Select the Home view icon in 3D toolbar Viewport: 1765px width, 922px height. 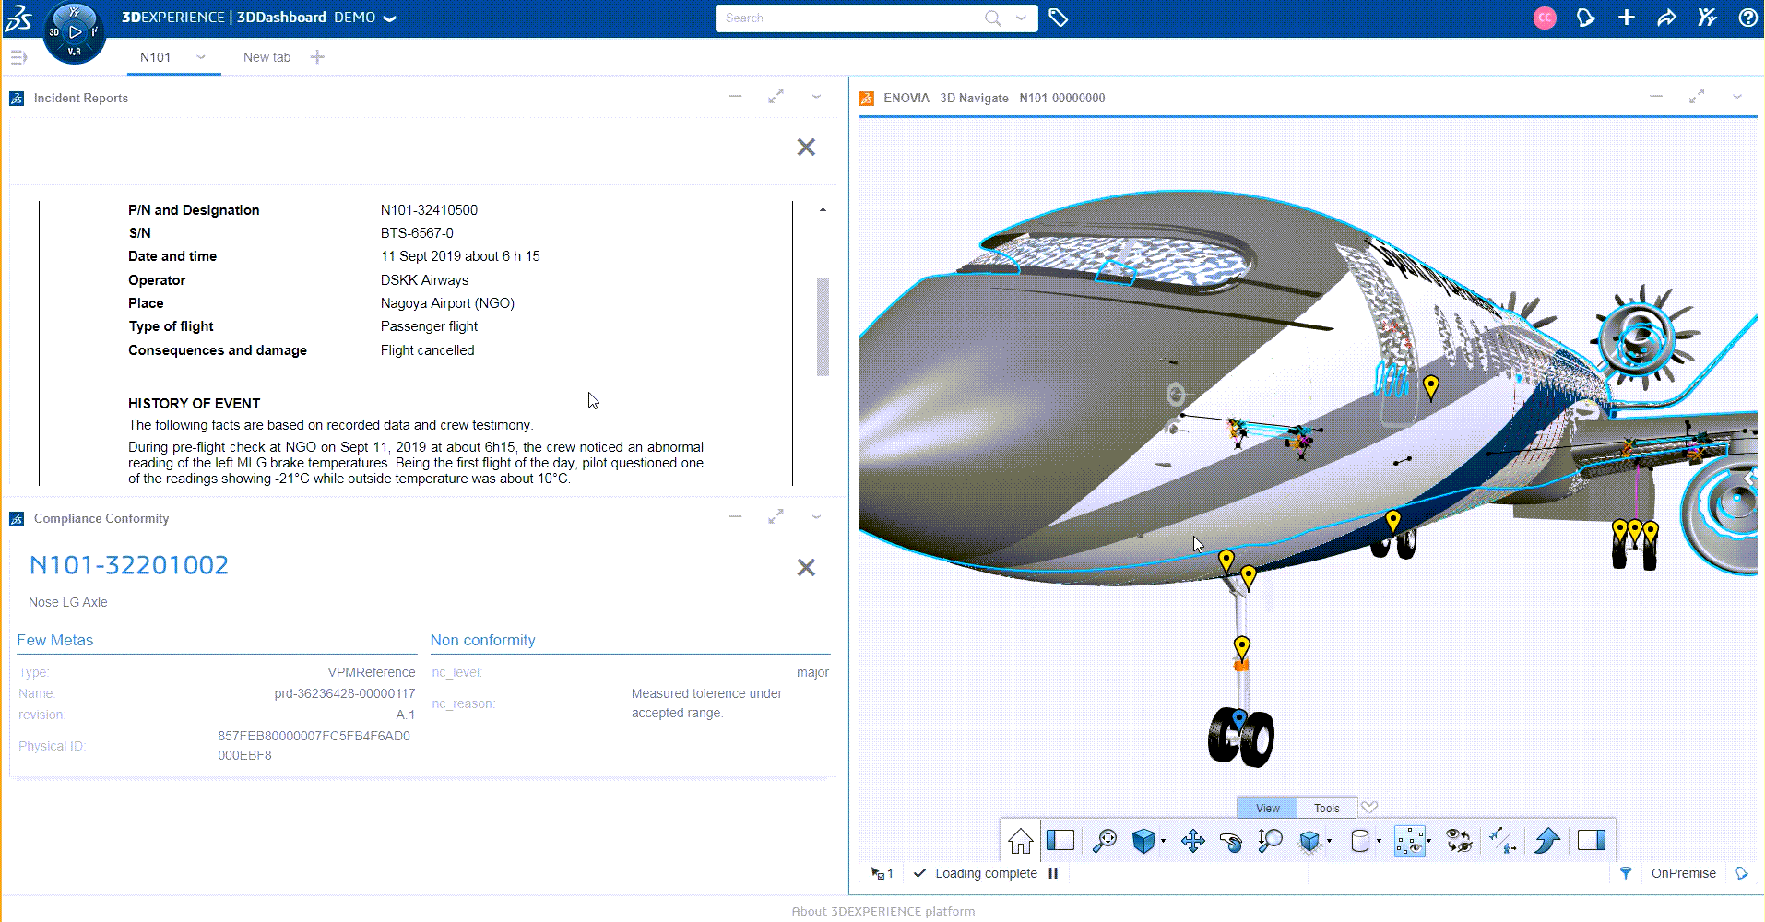click(x=1020, y=840)
